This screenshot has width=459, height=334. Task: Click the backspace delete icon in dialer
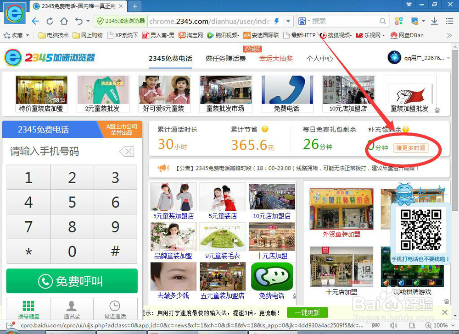127,151
